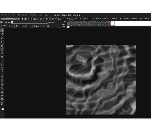The width and height of the screenshot is (151, 132).
Task: Click the hash crosshair icon before Size
Action: tap(56, 19)
